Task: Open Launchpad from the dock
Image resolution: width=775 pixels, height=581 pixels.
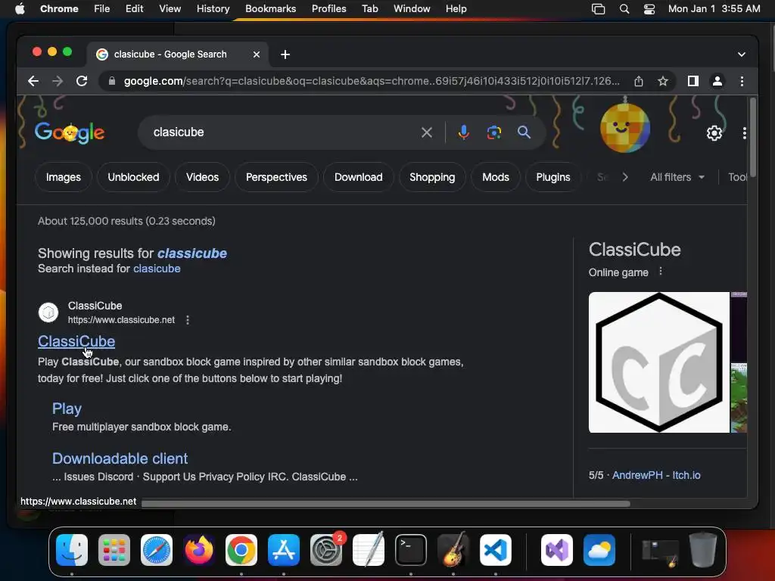Action: tap(114, 550)
